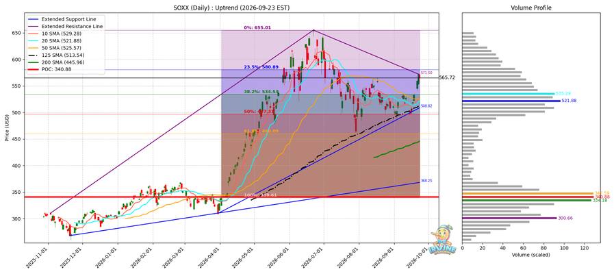The image size is (616, 274).
Task: Select 'Extended Resistance Line' legend entry
Action: 65,26
